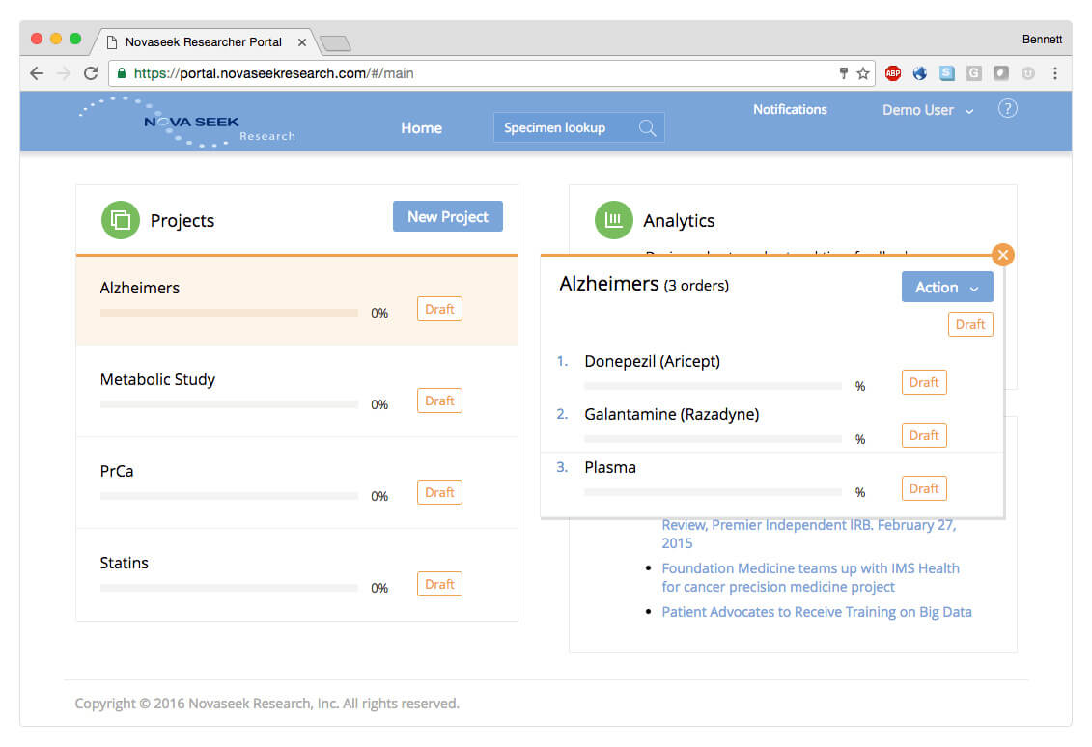Bookmark the page using the star icon
Viewport: 1092px width, 747px height.
click(x=861, y=73)
